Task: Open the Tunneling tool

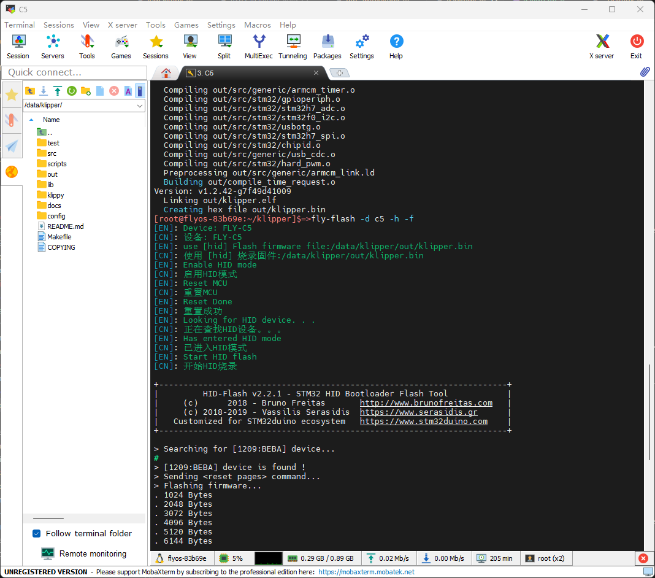Action: point(293,47)
